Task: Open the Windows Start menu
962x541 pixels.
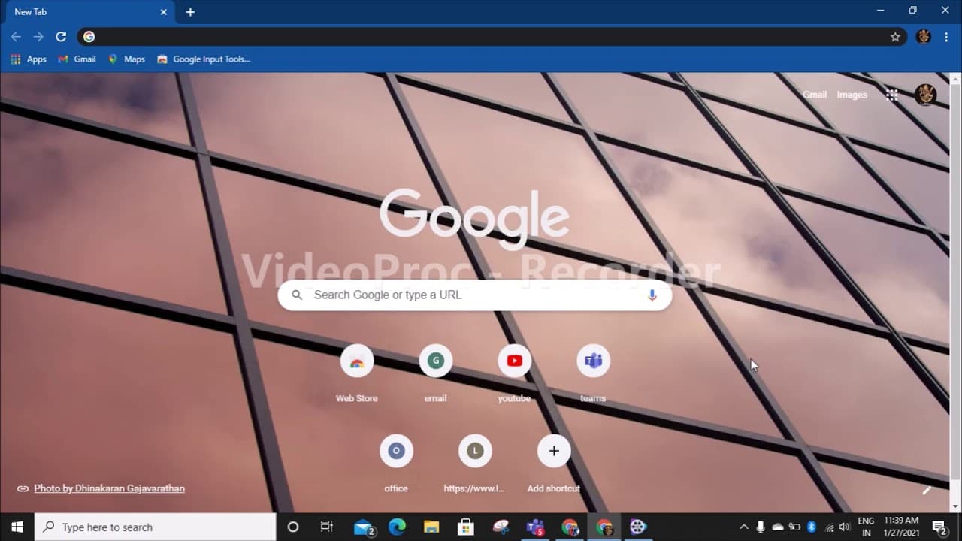Action: click(17, 527)
